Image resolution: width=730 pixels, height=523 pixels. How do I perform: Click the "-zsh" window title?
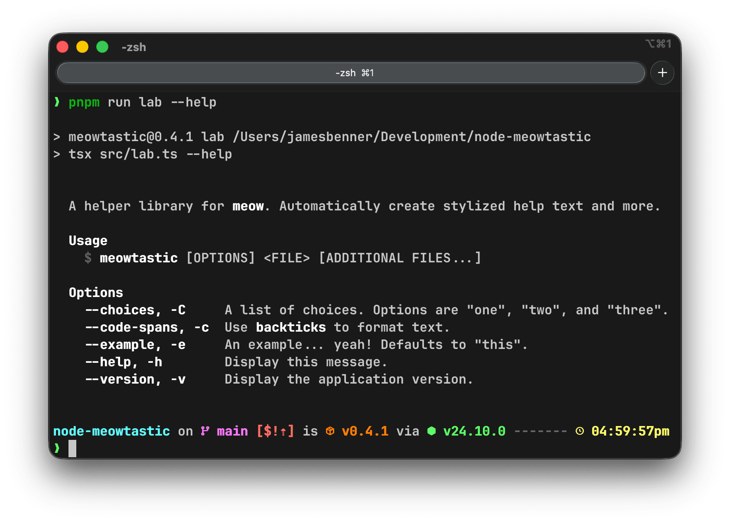133,47
